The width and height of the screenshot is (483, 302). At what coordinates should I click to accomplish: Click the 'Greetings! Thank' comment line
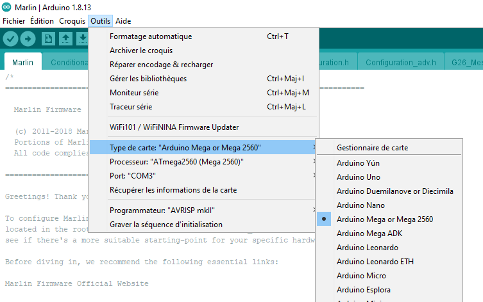click(47, 196)
